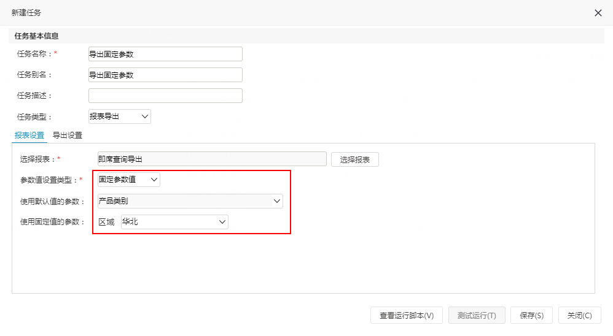Click the 测试运行(T) button

coord(477,315)
